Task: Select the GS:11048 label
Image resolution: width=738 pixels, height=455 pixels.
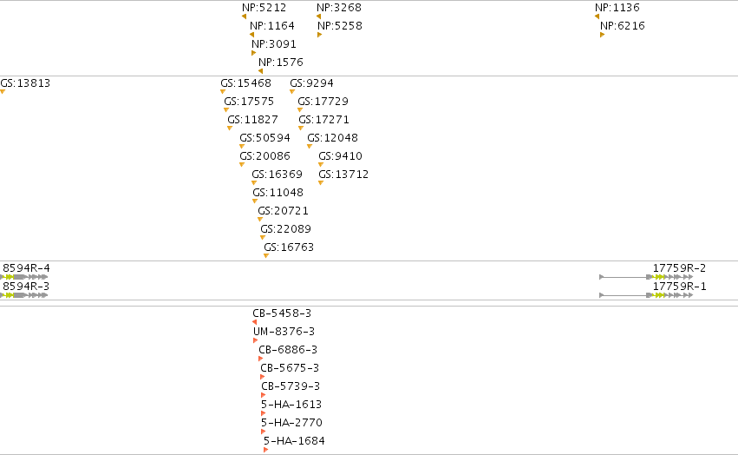Action: coord(278,193)
